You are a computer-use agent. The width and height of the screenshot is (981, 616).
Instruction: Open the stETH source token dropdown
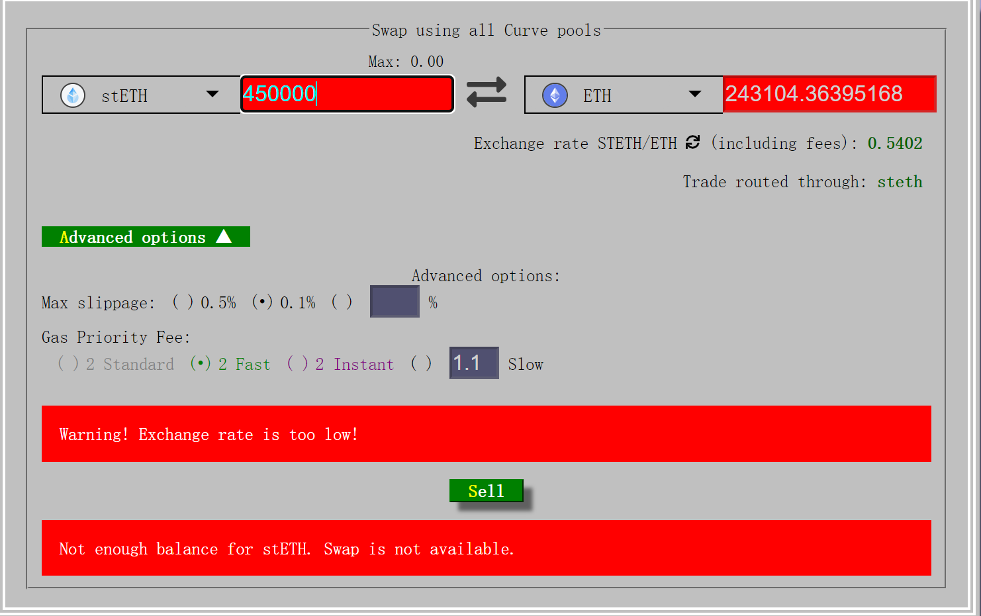tap(141, 95)
